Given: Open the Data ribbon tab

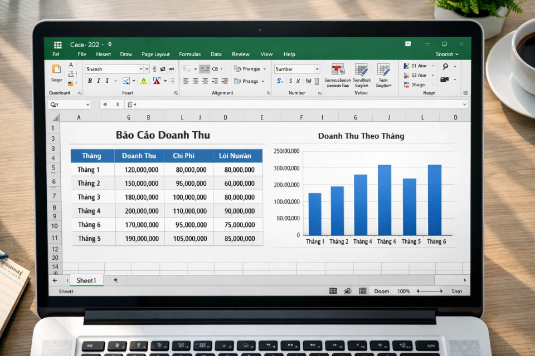Looking at the screenshot, I should [216, 54].
